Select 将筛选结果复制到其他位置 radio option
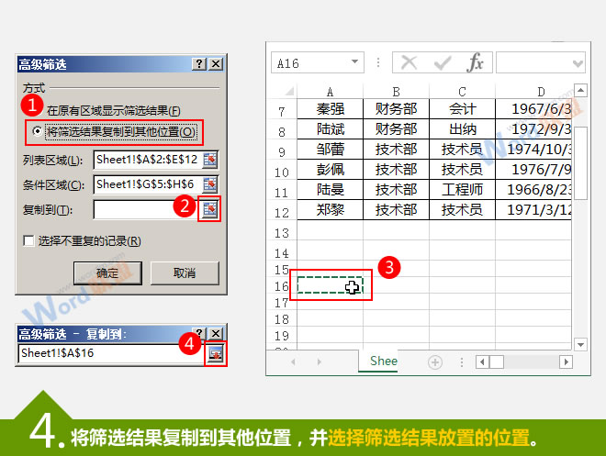 tap(37, 131)
